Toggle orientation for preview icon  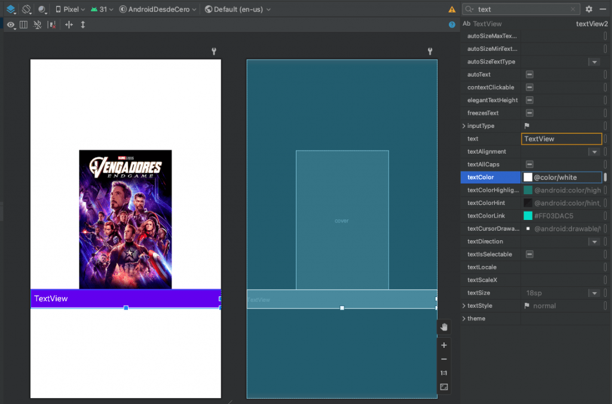click(x=26, y=9)
